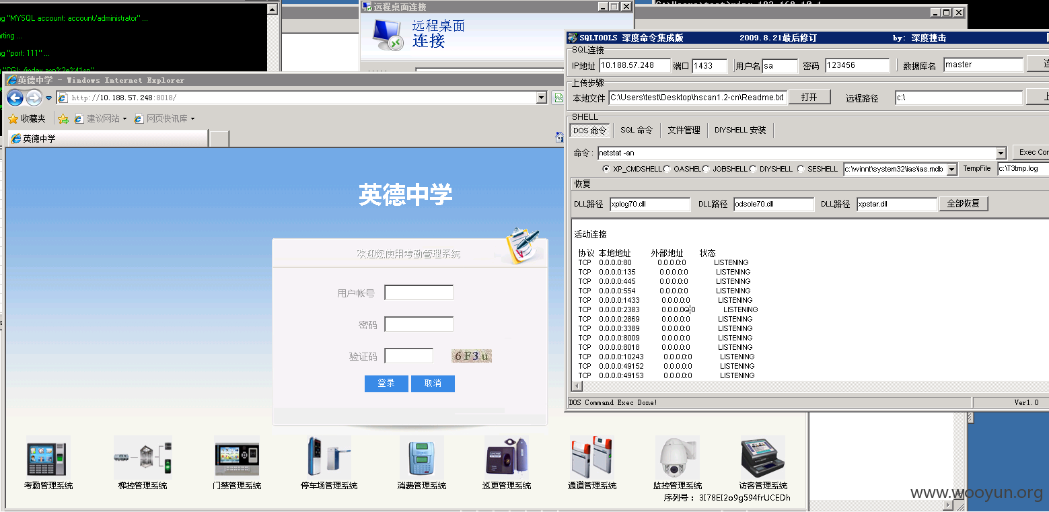Select the 英德中学 browser tab
The image size is (1049, 512).
click(106, 139)
